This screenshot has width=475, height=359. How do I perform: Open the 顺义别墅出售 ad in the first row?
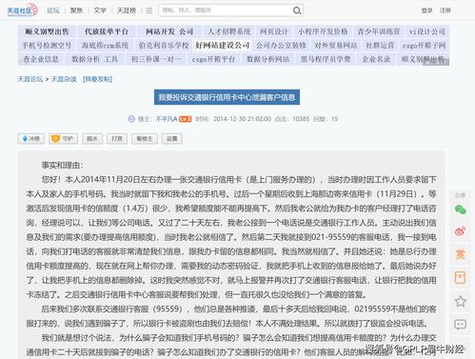click(x=47, y=31)
